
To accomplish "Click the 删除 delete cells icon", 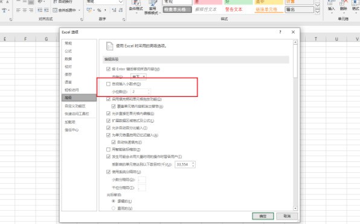I will click(344, 7).
